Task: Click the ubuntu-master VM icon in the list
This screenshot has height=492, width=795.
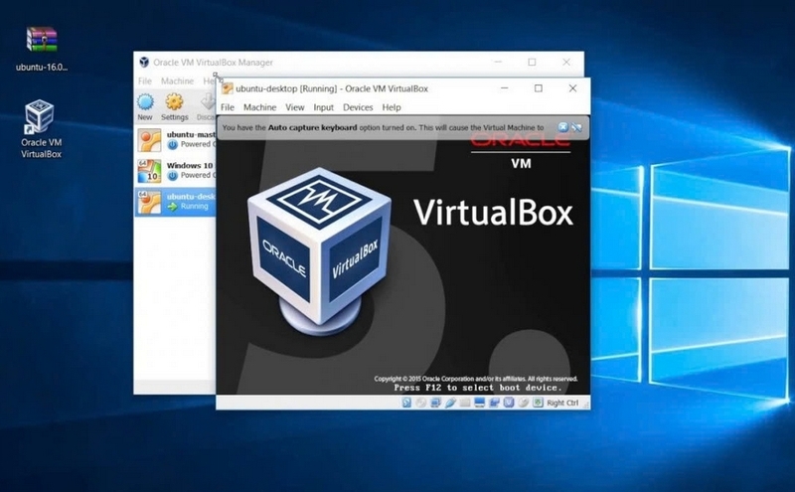Action: [150, 140]
